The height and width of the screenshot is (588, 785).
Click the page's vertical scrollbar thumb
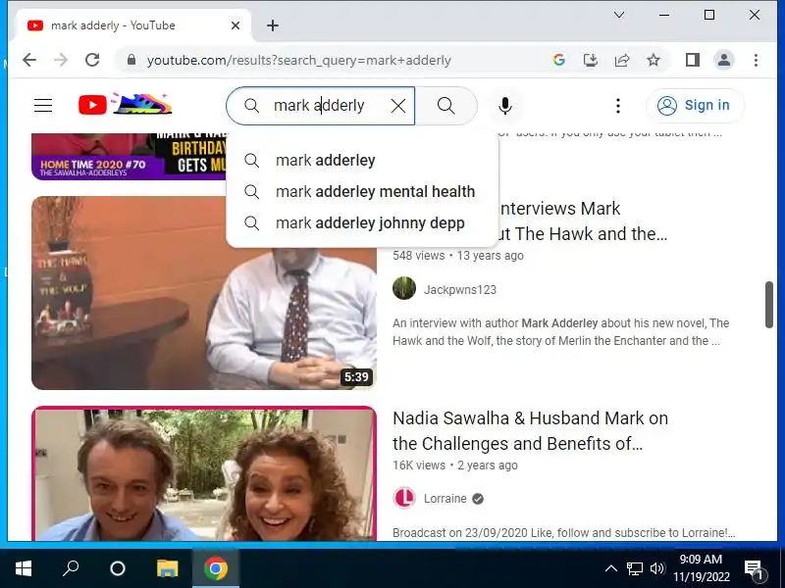coord(769,305)
